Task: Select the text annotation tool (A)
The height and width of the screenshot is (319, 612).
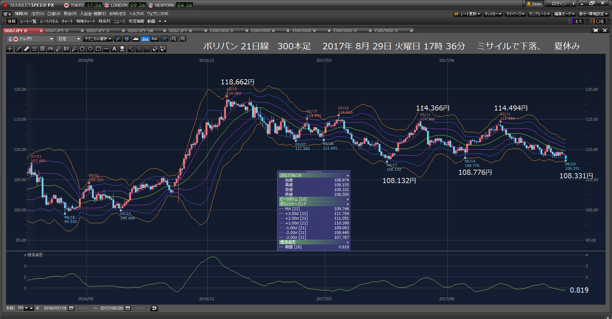Action: point(114,49)
